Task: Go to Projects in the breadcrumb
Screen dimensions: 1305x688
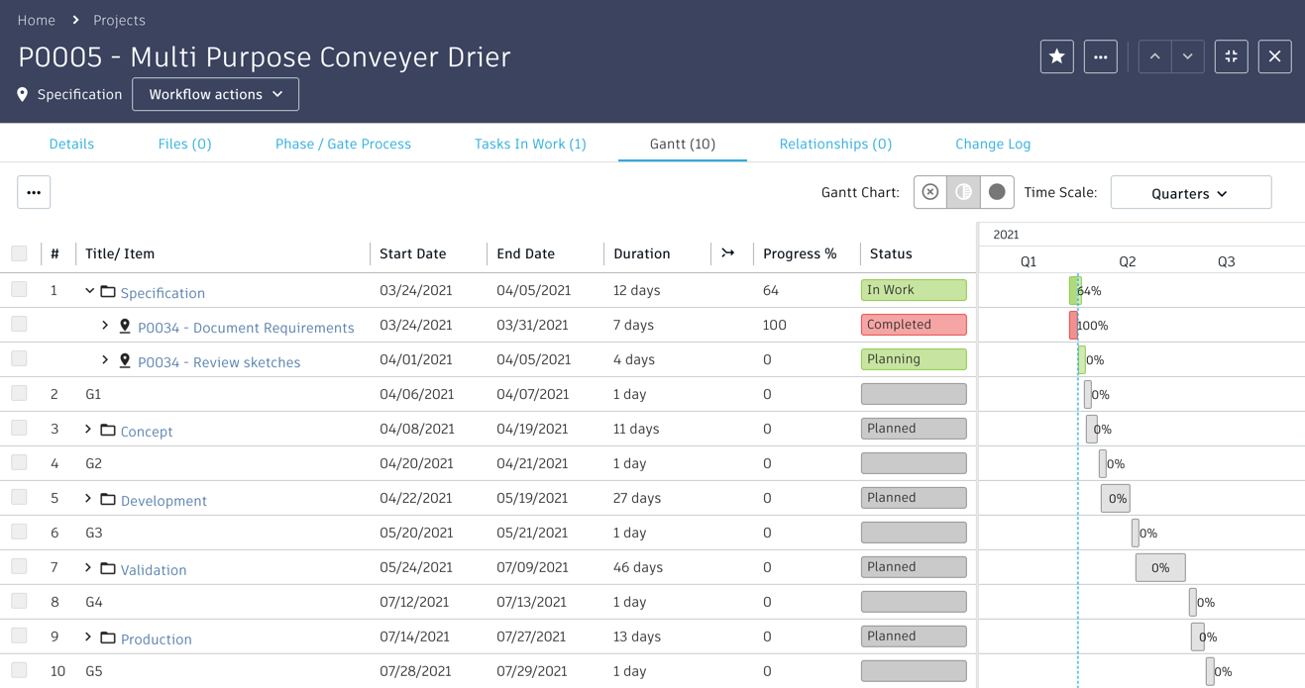Action: (x=119, y=20)
